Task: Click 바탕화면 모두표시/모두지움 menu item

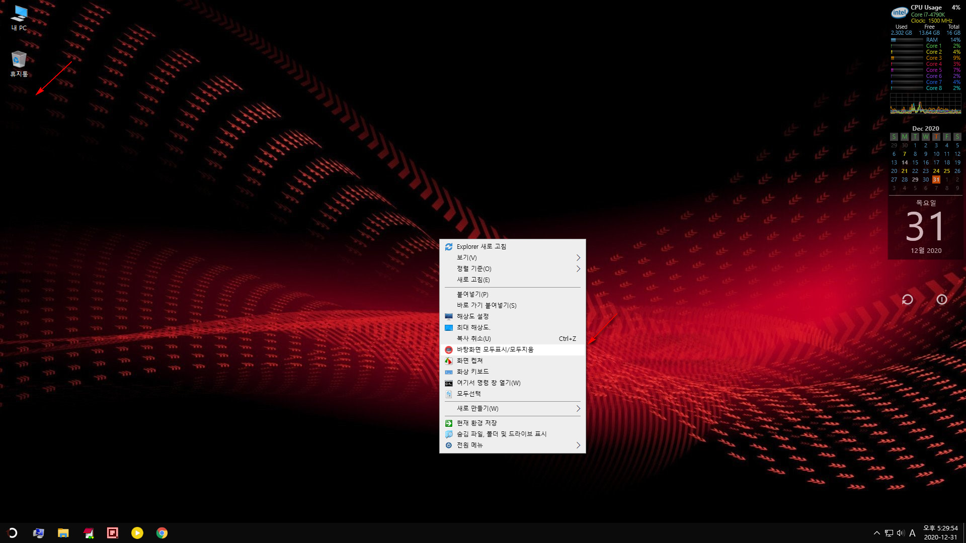Action: 513,349
